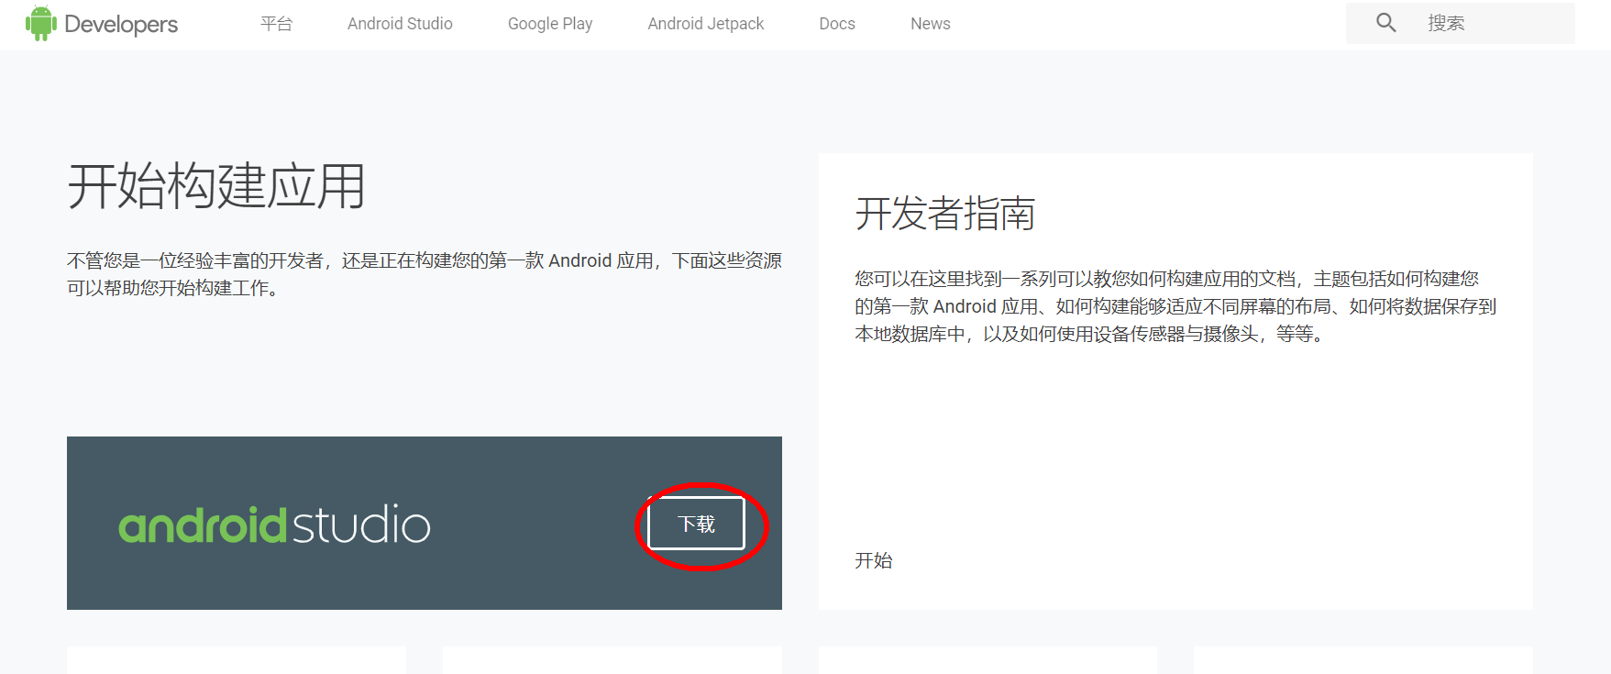The height and width of the screenshot is (674, 1611).
Task: Open the Google Play nav item
Action: [550, 24]
